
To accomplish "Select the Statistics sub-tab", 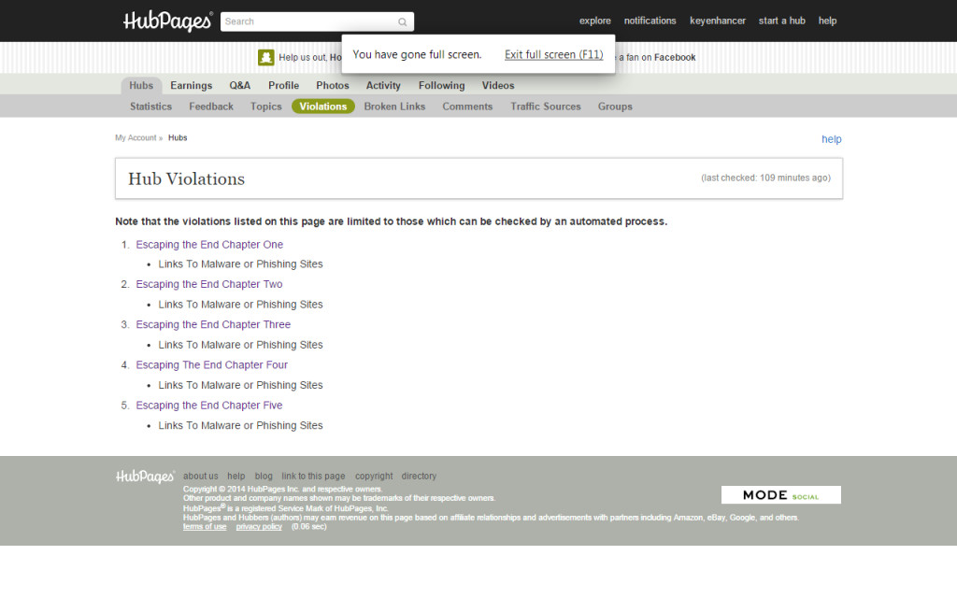I will [150, 107].
